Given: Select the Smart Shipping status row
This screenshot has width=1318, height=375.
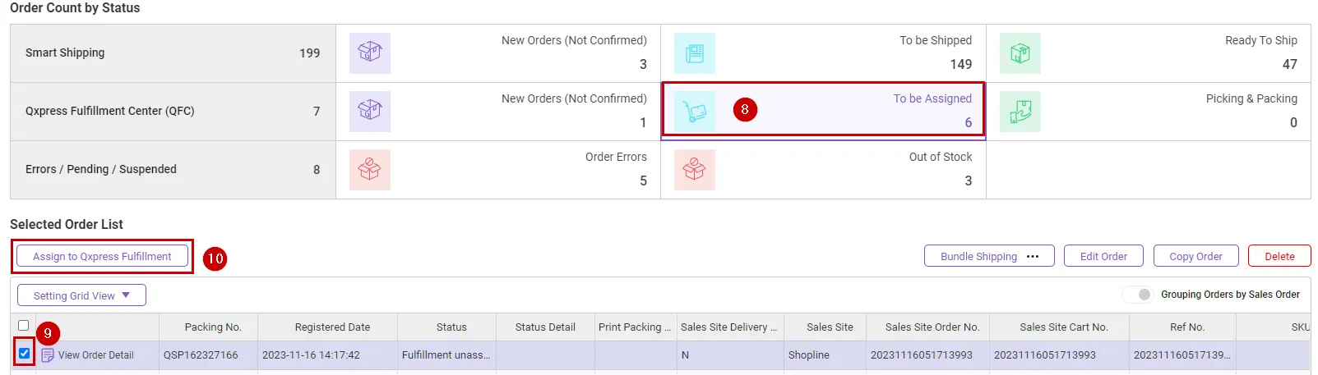Looking at the screenshot, I should coord(173,53).
